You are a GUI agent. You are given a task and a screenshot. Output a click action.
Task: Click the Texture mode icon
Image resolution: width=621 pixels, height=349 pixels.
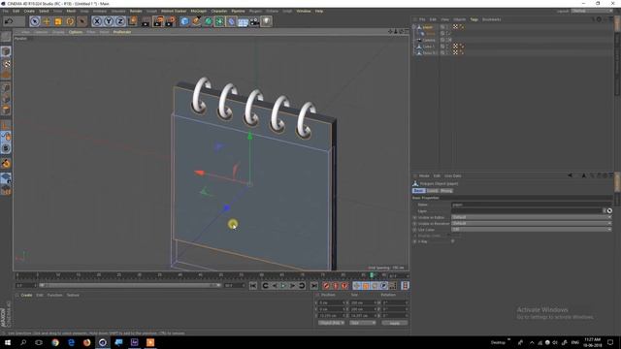click(x=6, y=63)
